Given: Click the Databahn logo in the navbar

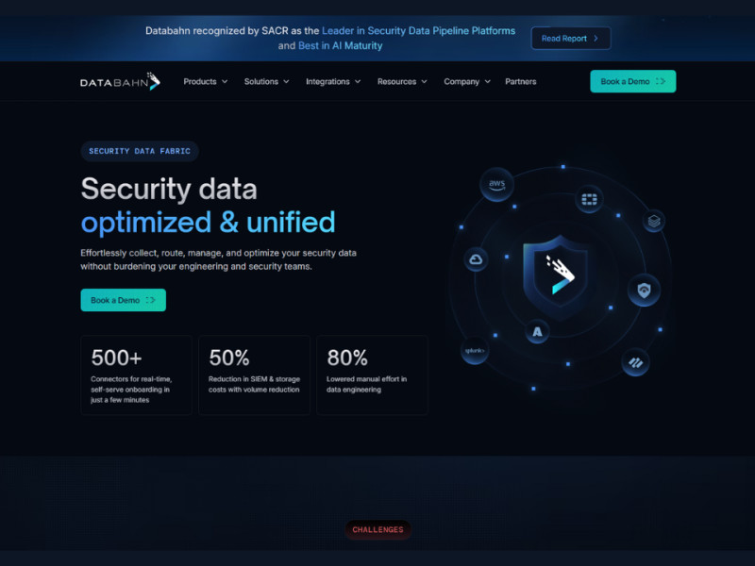Looking at the screenshot, I should coord(120,81).
